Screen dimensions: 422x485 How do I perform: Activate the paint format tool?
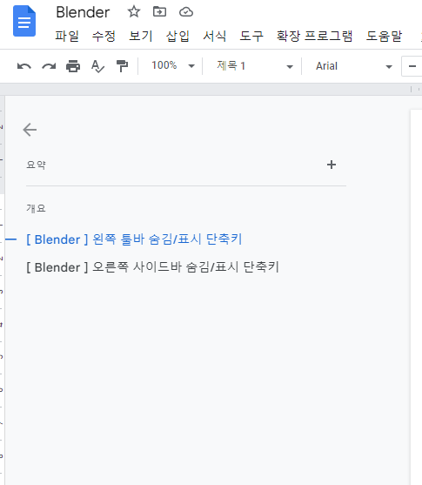click(122, 66)
